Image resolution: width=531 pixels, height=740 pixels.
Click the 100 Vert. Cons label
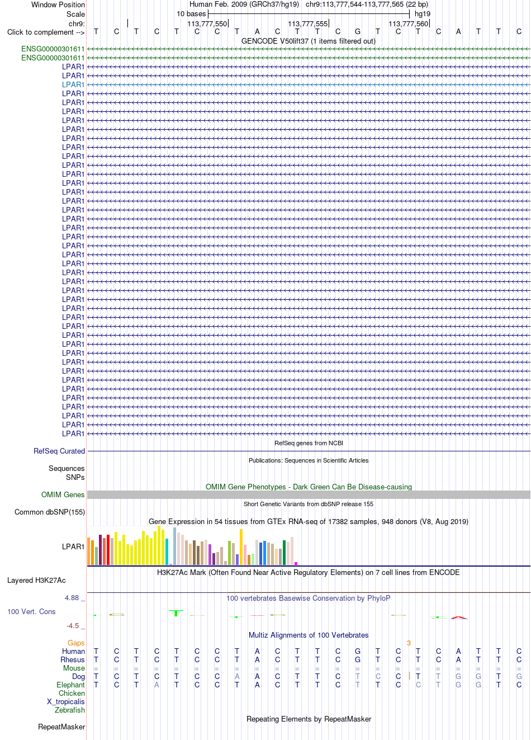coord(31,611)
